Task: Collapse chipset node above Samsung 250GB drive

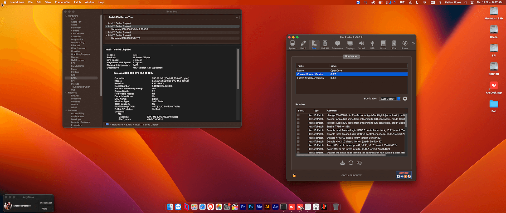Action: 106,26
